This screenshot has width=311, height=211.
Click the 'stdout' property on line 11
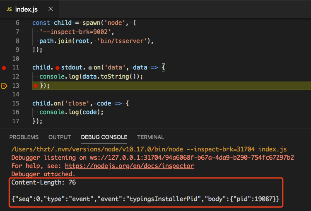tap(72, 67)
